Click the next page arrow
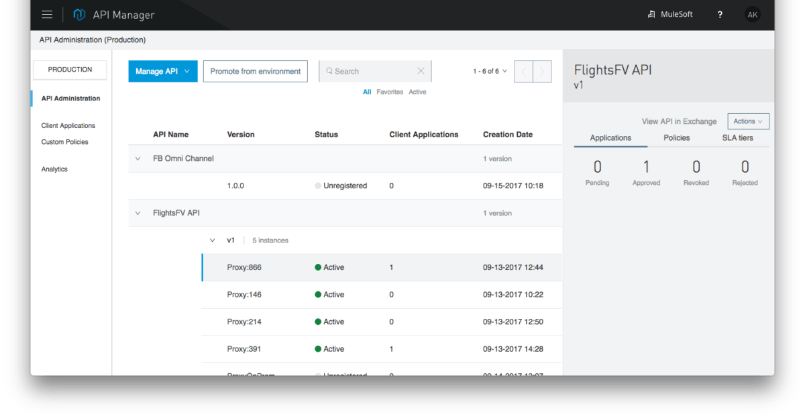 541,71
